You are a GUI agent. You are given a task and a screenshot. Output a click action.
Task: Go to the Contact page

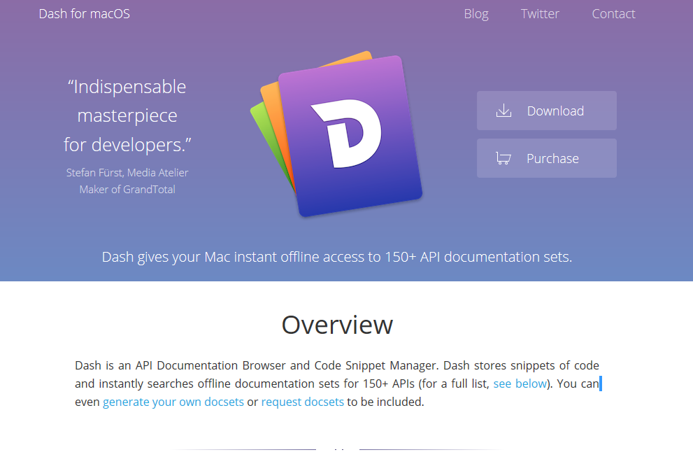[x=613, y=14]
